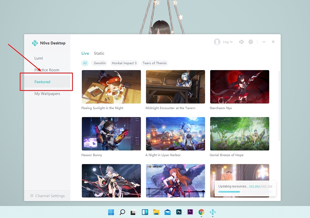Open Midnight Encounter at the Tavern thumbnail
The image size is (310, 218).
[x=175, y=87]
